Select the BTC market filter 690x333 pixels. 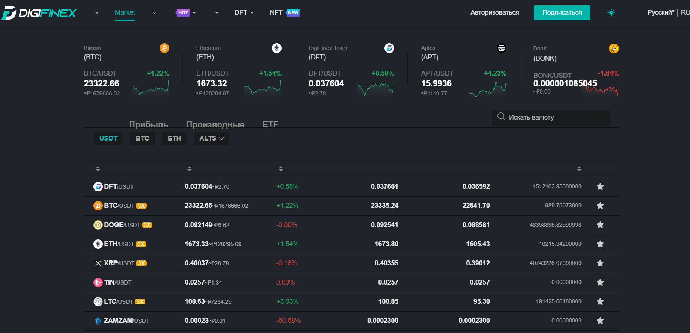click(143, 138)
